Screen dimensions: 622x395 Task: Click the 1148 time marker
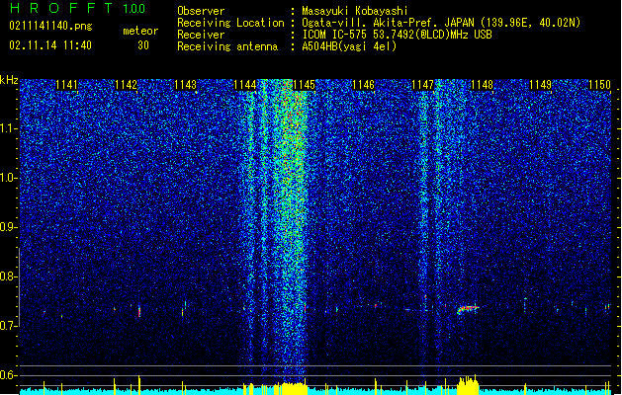[x=482, y=85]
